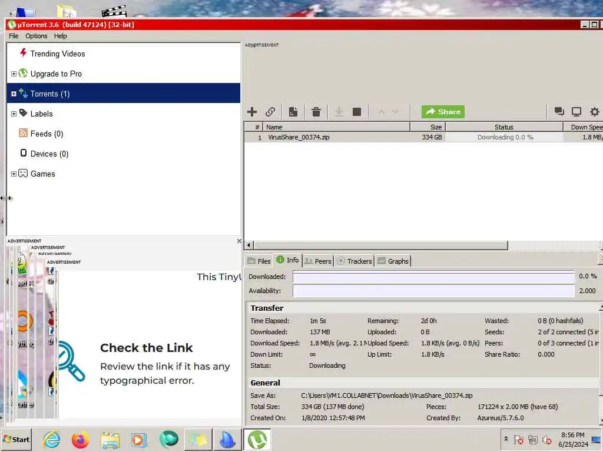Click the green Share button

tap(443, 112)
